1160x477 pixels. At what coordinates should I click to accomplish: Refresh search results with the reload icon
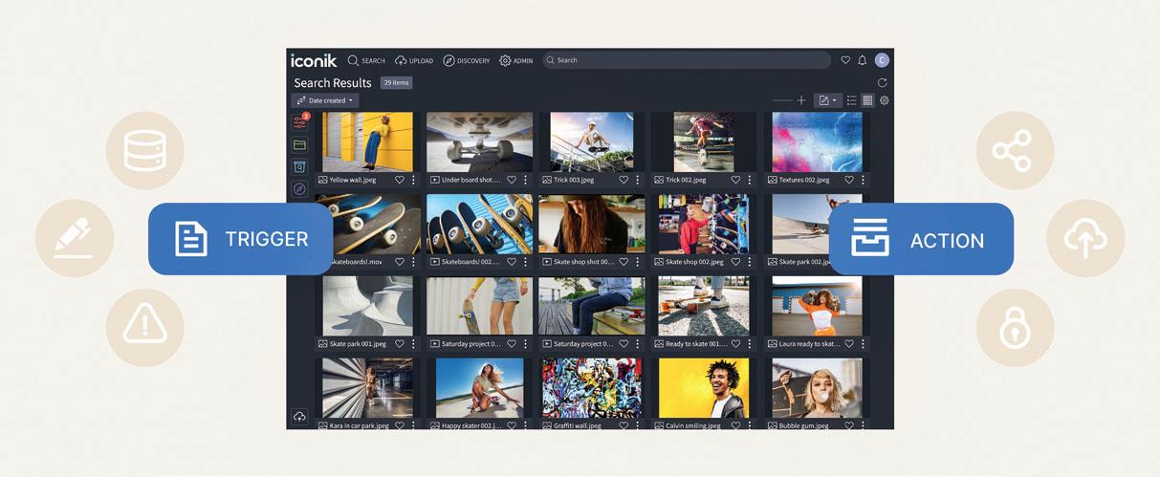coord(883,83)
